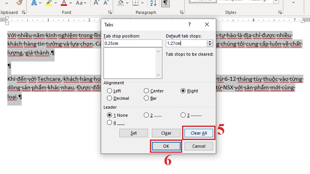Confirm the Tabs dialog with OK

166,146
